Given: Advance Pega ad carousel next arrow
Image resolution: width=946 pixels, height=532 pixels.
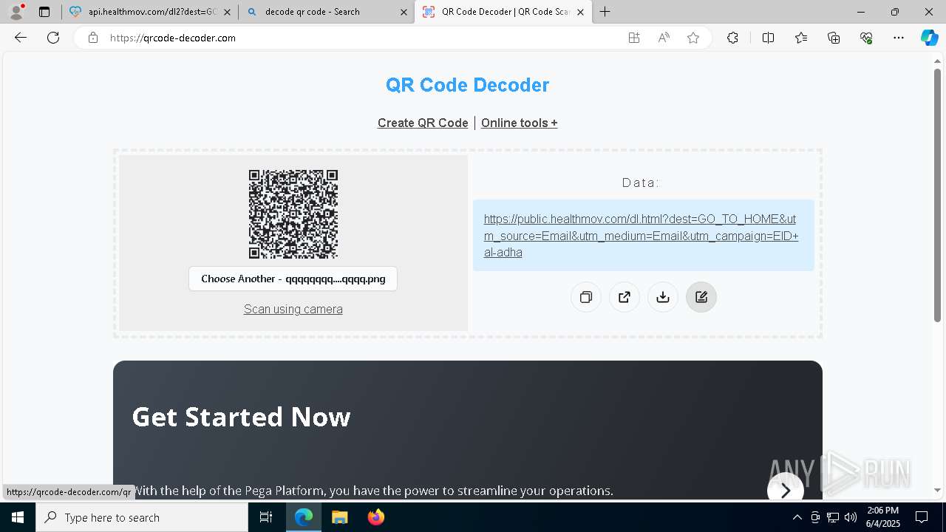Looking at the screenshot, I should click(x=785, y=490).
